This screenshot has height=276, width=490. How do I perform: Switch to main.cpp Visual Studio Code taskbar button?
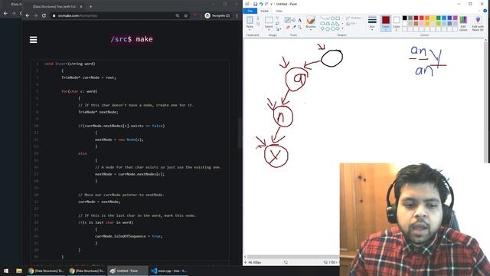click(x=169, y=271)
